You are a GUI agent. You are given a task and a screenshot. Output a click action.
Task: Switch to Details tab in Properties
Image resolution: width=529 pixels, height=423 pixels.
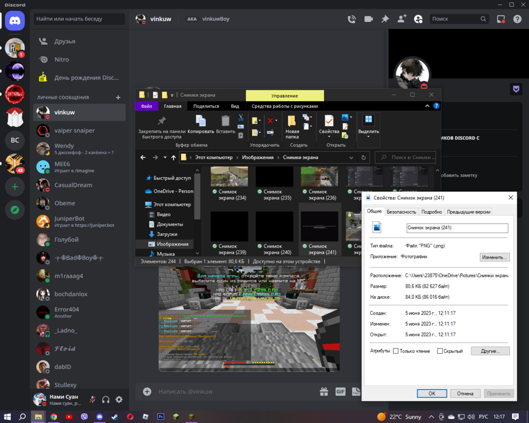[x=432, y=212]
